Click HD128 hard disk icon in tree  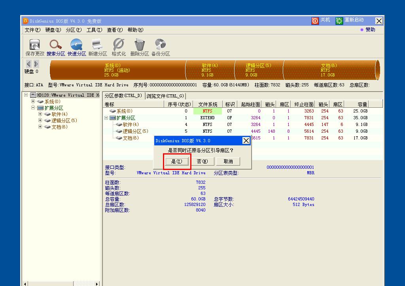click(33, 95)
